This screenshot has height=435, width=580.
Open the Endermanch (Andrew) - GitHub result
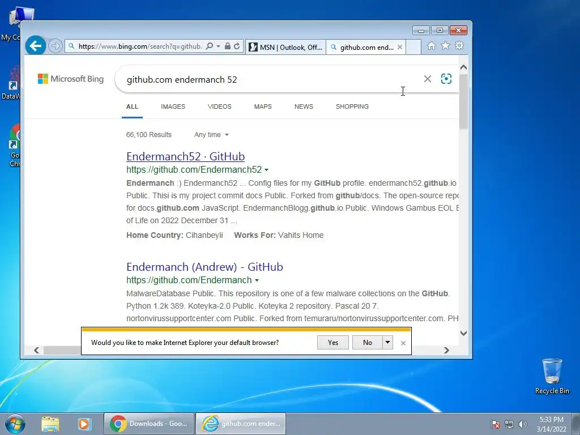coord(204,267)
